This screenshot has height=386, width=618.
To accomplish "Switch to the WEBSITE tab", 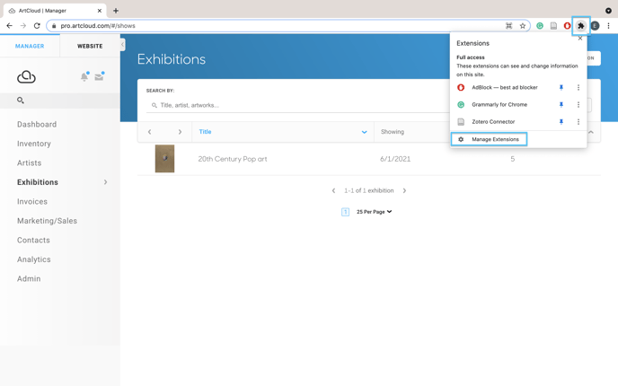I will tap(90, 46).
